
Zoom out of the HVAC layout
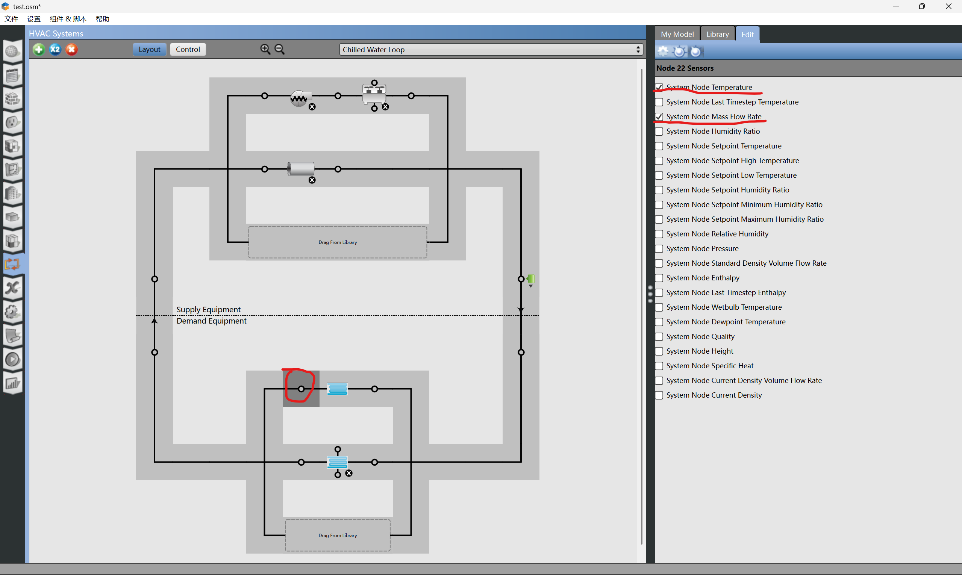[x=279, y=49]
